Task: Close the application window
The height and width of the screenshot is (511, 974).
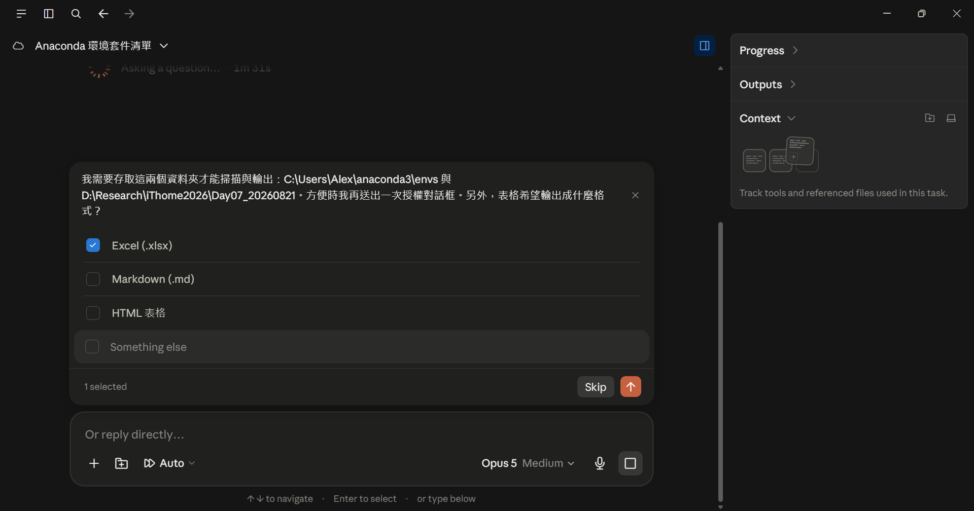Action: point(957,14)
